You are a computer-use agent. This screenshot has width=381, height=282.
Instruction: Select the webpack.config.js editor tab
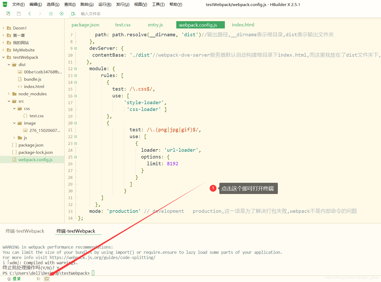tap(201, 25)
